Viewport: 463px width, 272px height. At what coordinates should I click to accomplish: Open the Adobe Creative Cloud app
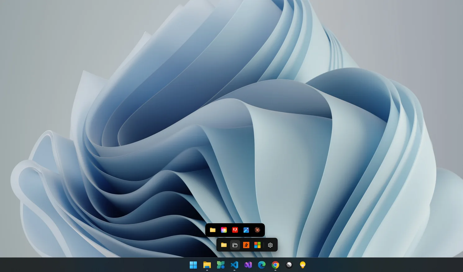[224, 230]
